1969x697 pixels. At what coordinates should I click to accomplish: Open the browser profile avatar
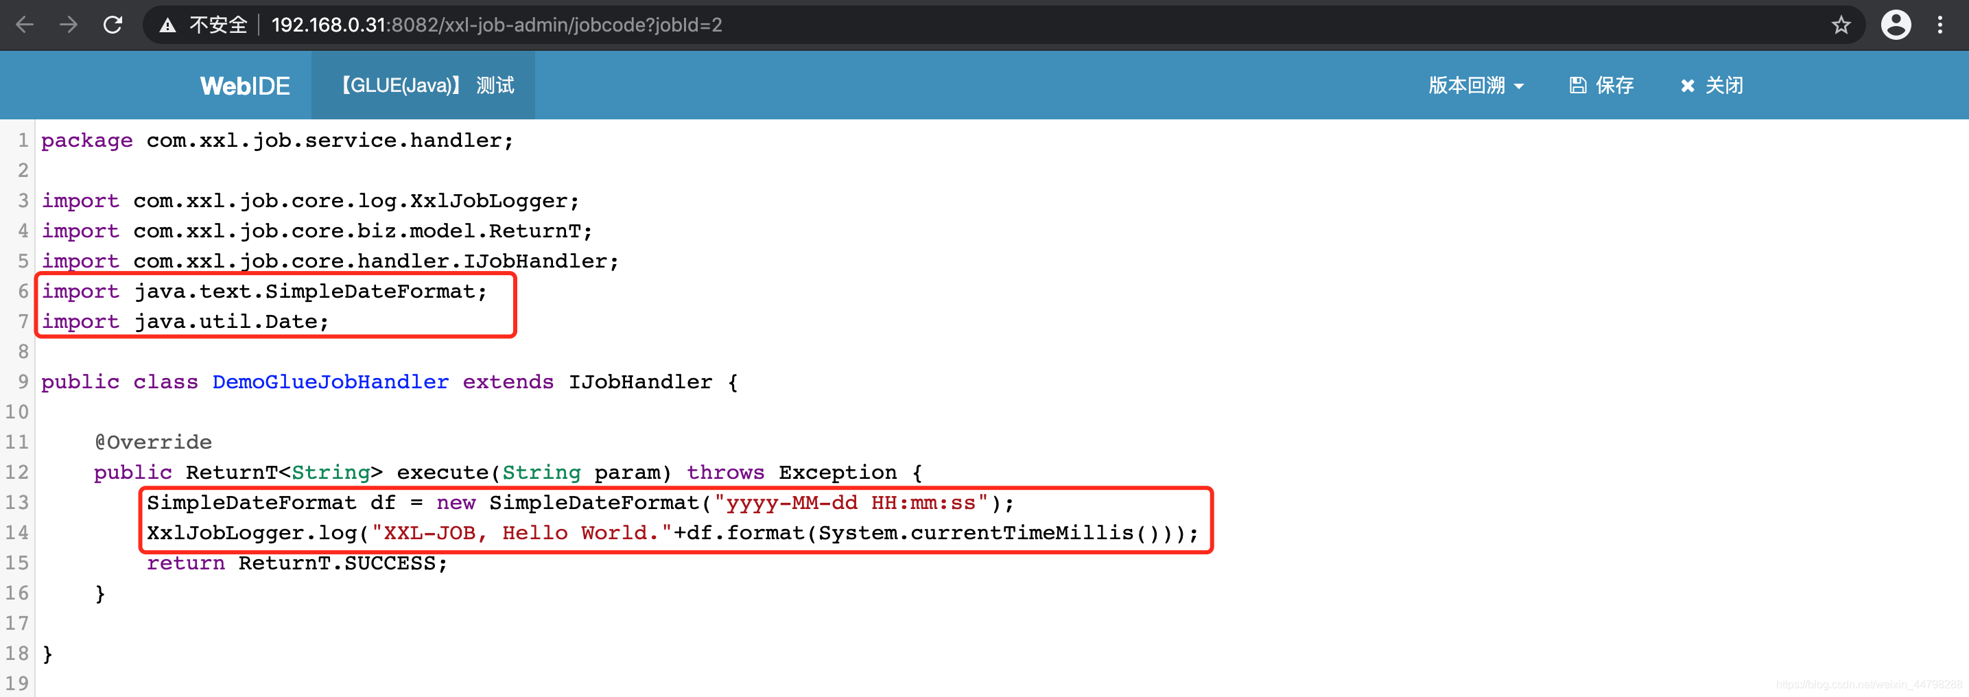click(x=1896, y=25)
